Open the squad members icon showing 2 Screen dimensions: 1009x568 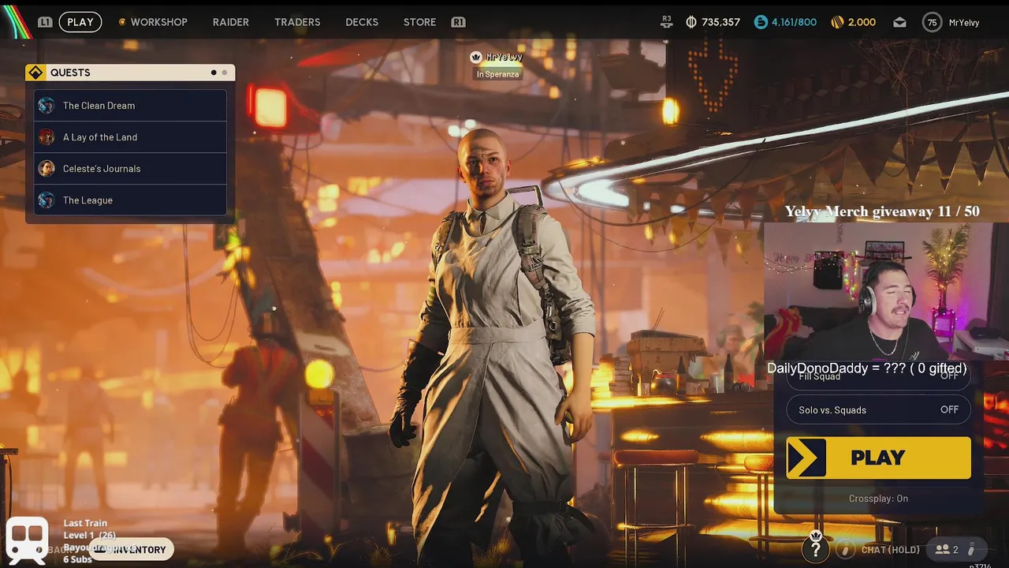943,550
